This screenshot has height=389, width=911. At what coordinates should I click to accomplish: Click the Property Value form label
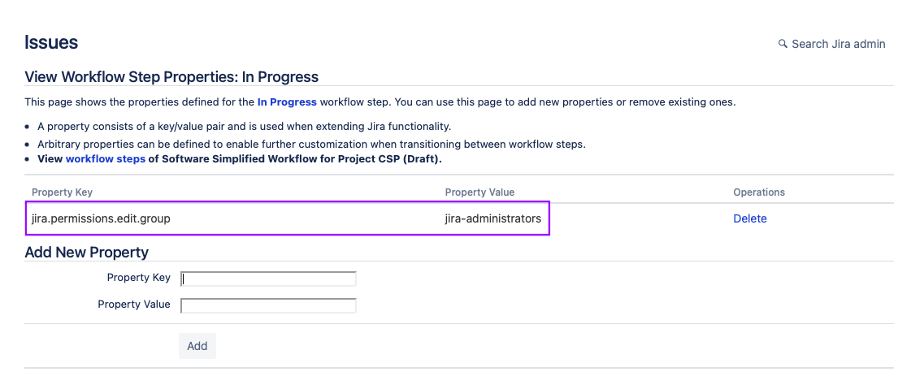[134, 305]
